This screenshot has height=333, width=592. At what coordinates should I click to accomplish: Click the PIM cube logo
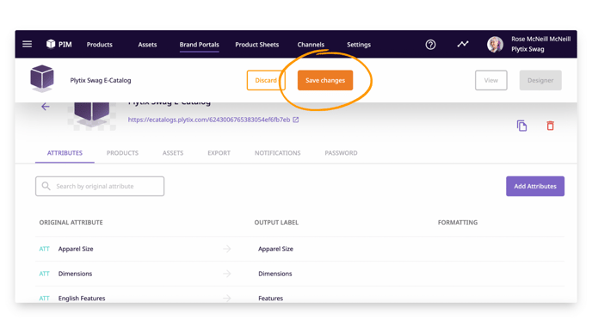[x=51, y=44]
